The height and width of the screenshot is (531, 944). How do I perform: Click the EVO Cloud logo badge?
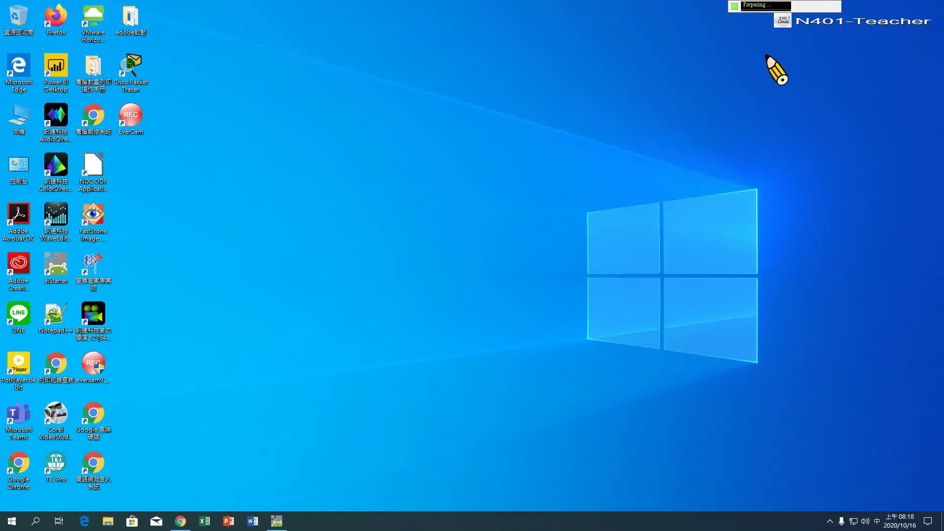pyautogui.click(x=783, y=21)
